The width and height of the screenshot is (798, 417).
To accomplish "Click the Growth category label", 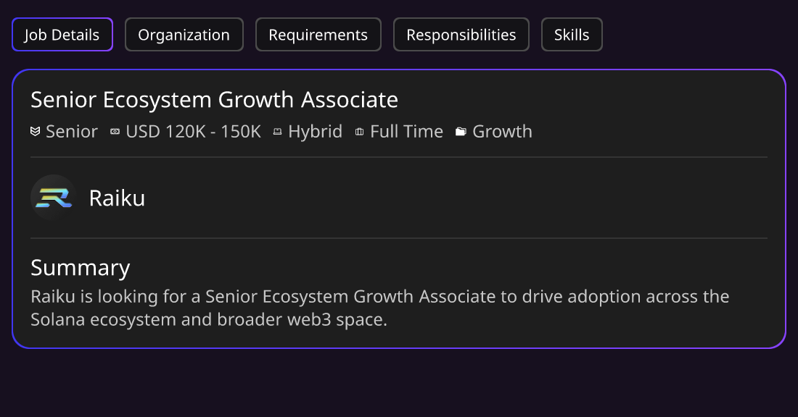I will pyautogui.click(x=502, y=132).
